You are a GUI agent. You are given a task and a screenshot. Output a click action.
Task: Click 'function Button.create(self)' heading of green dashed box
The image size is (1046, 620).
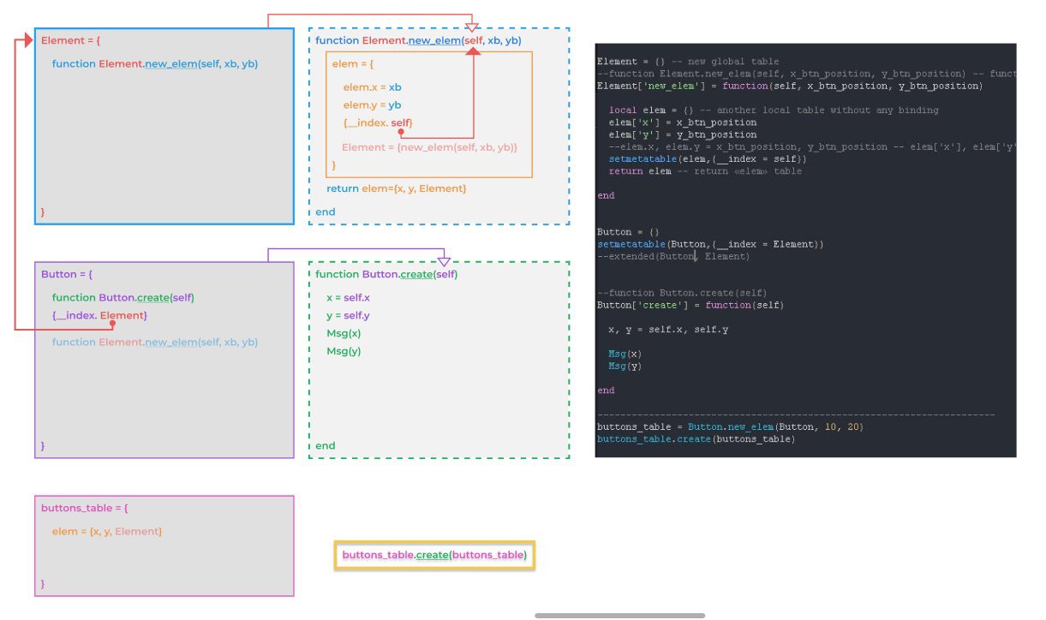click(x=386, y=275)
